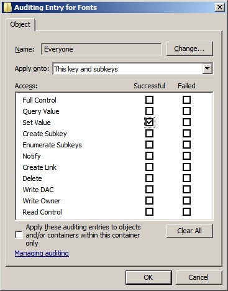Image resolution: width=228 pixels, height=291 pixels.
Task: Enable Notify Successful checkbox
Action: [x=149, y=156]
